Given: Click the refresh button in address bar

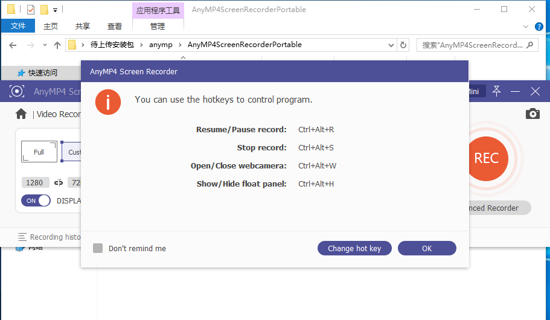Looking at the screenshot, I should [403, 45].
